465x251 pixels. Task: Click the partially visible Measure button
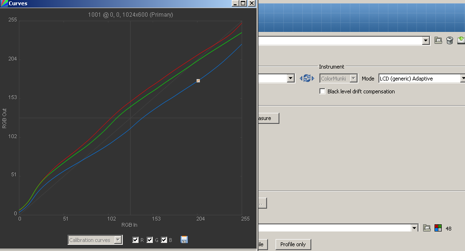coord(268,118)
